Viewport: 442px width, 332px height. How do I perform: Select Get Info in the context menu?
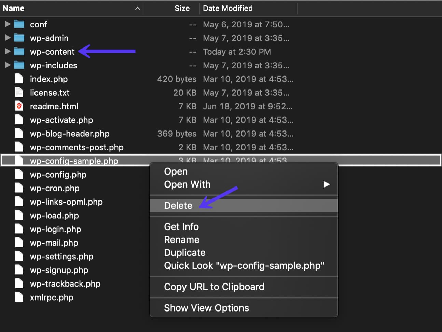click(181, 226)
